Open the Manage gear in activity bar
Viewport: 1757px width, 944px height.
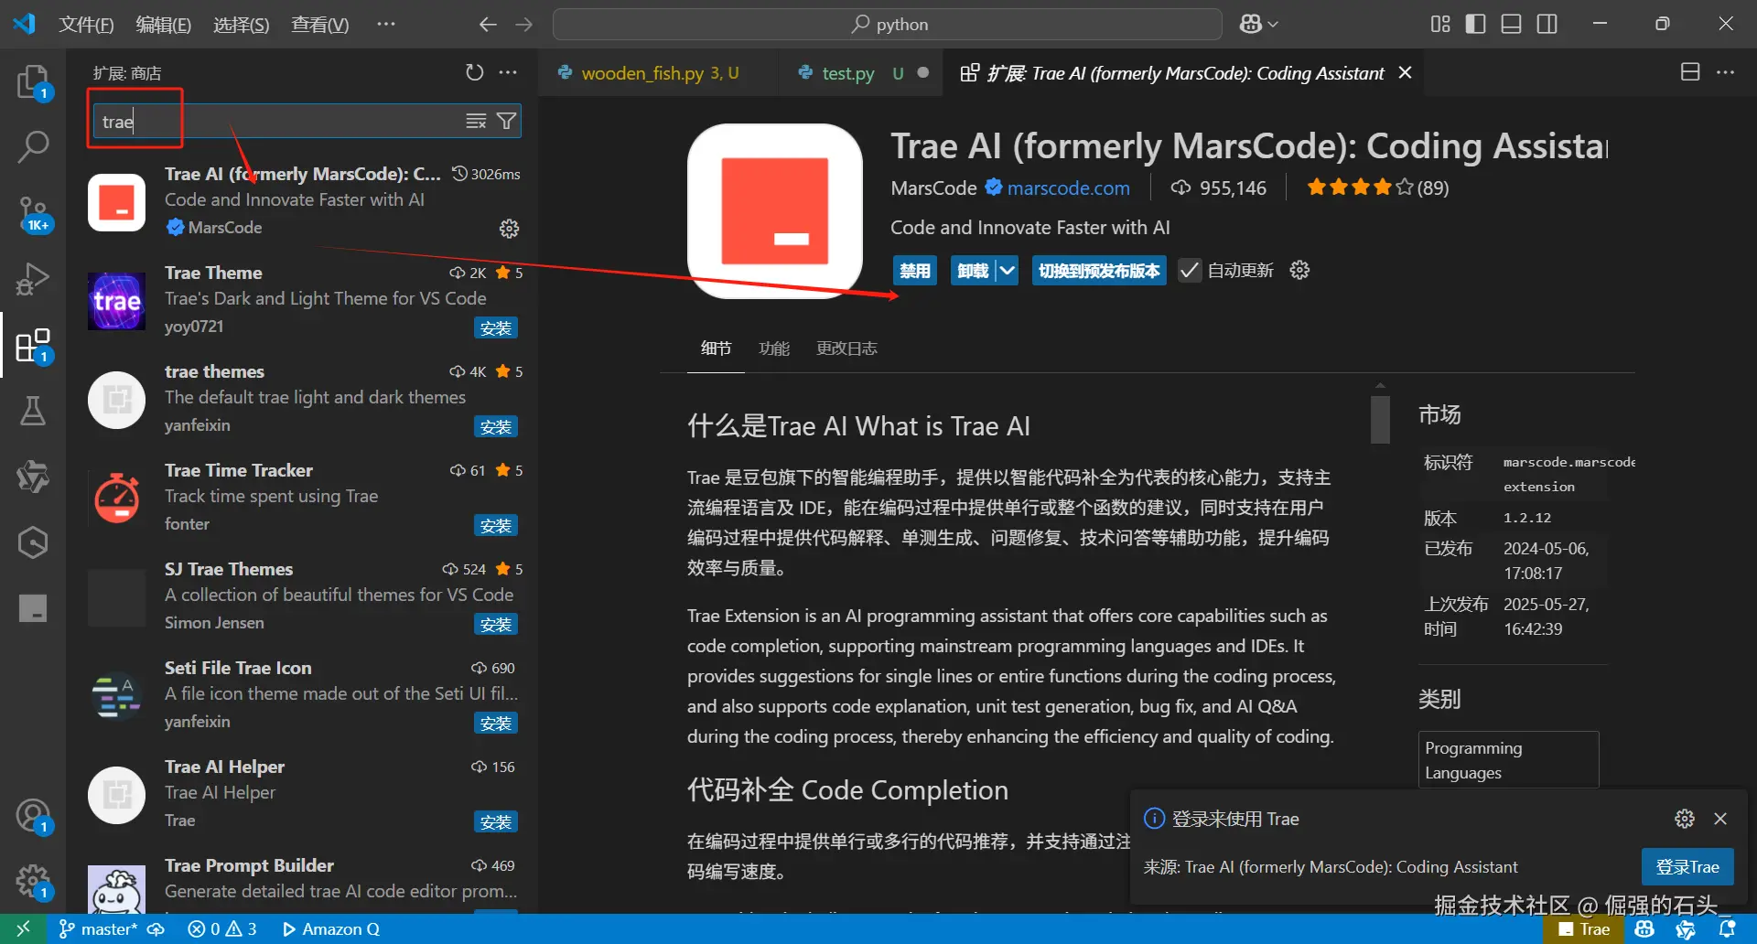[x=33, y=882]
